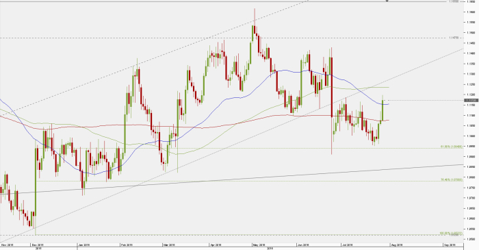Select the Sep 2016 time axis label
This screenshot has width=479, height=250.
click(450, 245)
